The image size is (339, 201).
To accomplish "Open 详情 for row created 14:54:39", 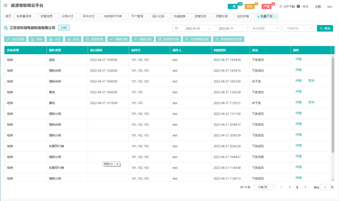I will pos(298,59).
